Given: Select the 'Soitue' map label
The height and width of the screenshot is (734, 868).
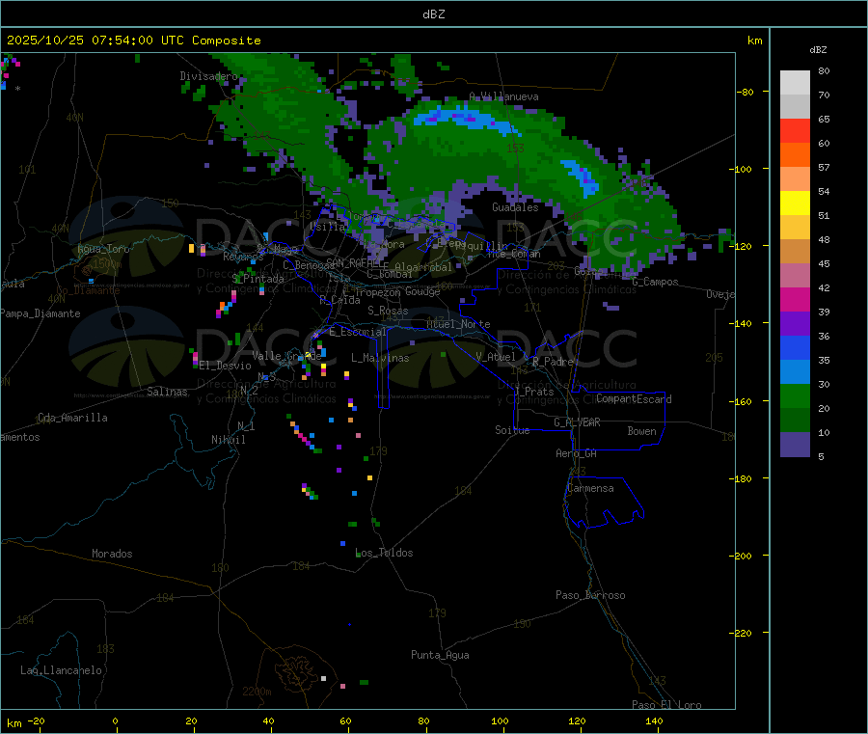Looking at the screenshot, I should coord(512,430).
